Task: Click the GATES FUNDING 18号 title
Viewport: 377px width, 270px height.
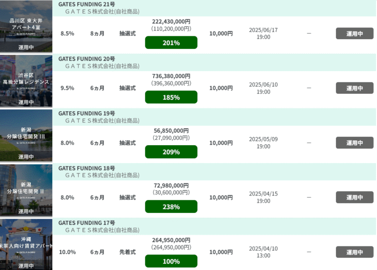Action: 87,168
